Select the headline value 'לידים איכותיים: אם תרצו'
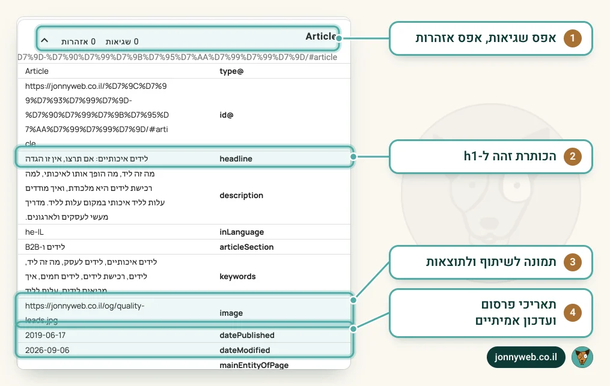 click(87, 158)
